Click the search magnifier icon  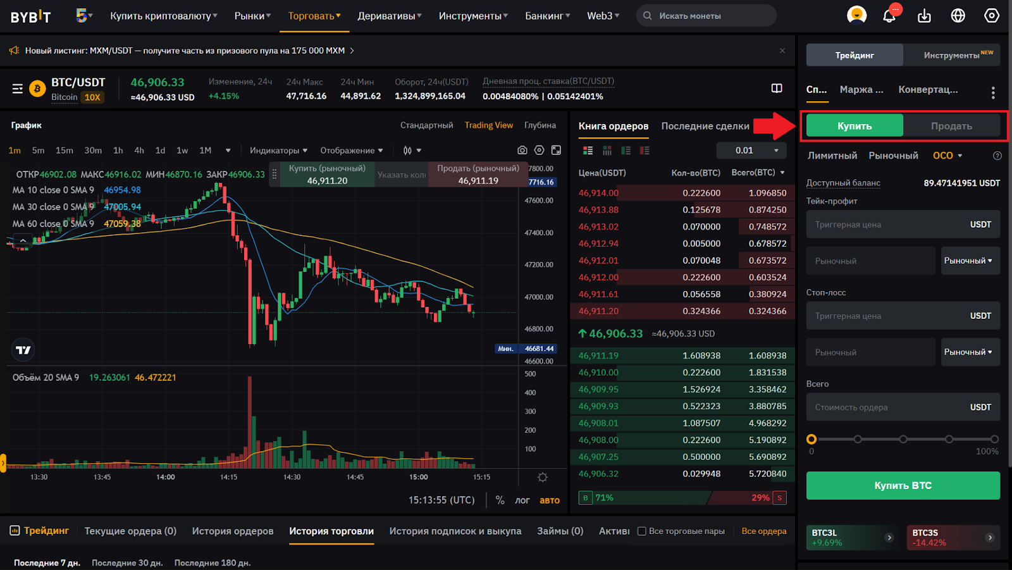pyautogui.click(x=647, y=16)
